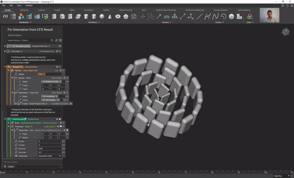
Task: Open the File menu
Action: (4, 6)
